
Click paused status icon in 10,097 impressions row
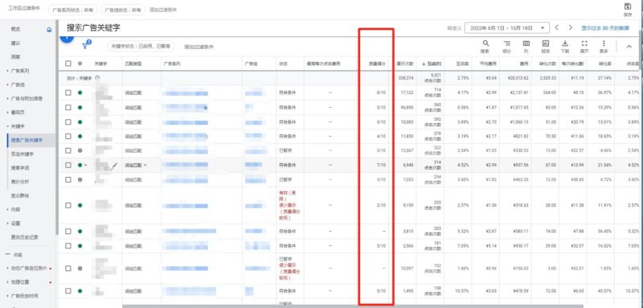80,269
